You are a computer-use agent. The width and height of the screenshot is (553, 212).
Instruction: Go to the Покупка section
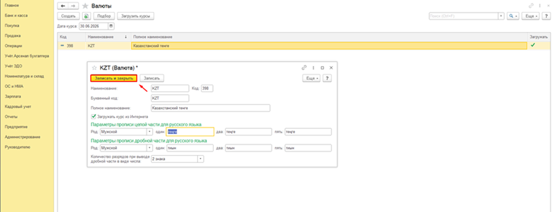[x=11, y=26]
